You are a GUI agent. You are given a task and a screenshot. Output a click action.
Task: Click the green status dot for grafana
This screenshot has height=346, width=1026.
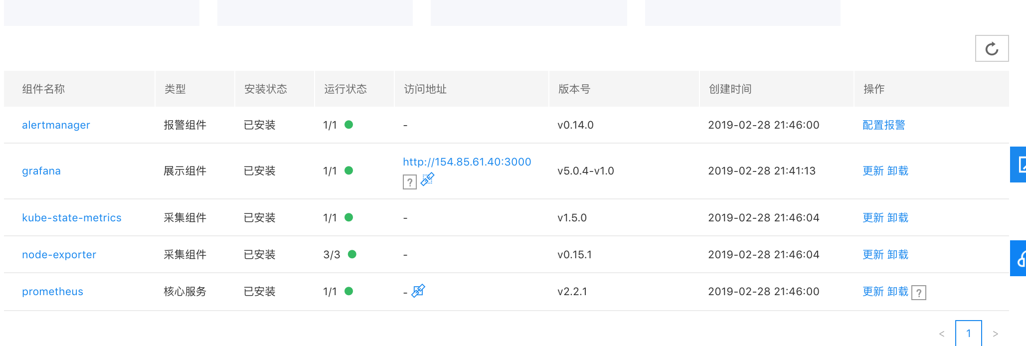tap(349, 171)
